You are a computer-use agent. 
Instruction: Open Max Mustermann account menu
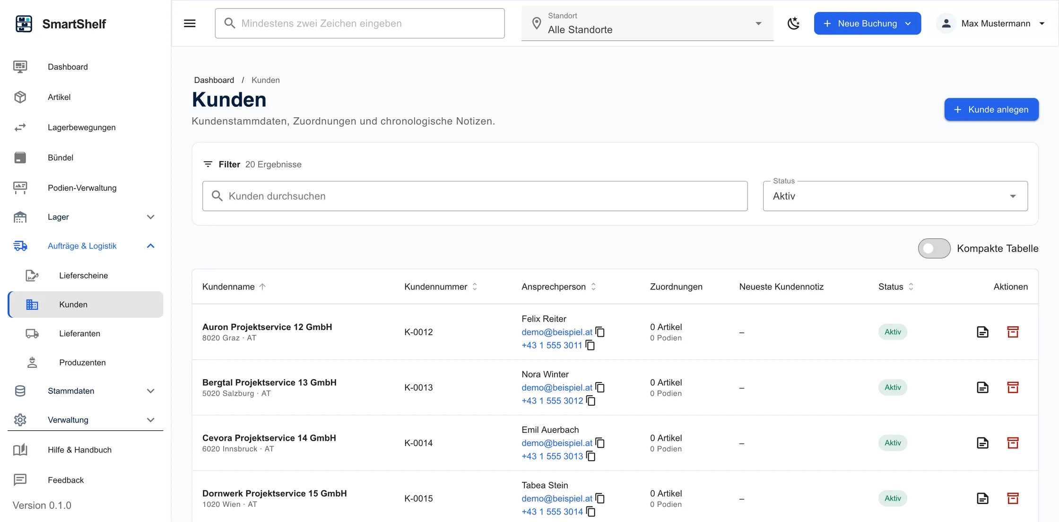[991, 23]
